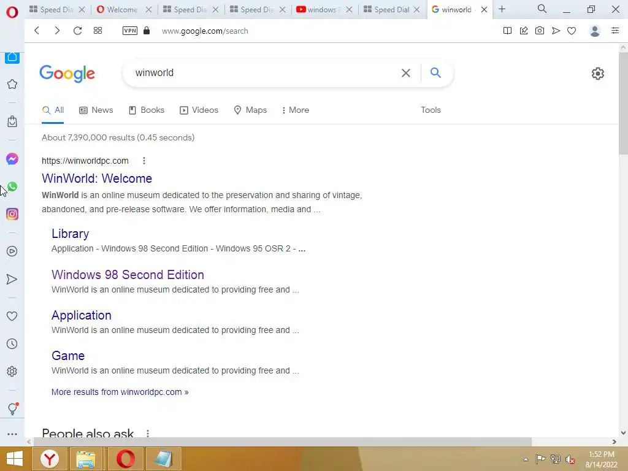Open File Explorer from taskbar
Viewport: 628px width, 471px height.
86,459
